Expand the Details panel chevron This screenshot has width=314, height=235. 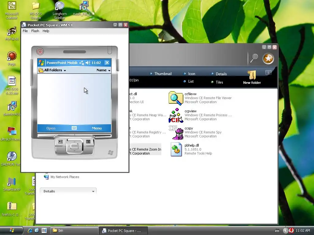[x=93, y=192]
